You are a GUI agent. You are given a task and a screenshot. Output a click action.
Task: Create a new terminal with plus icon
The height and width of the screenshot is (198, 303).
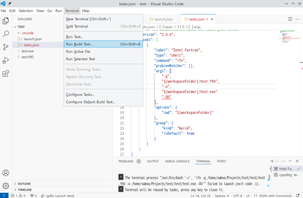272,161
